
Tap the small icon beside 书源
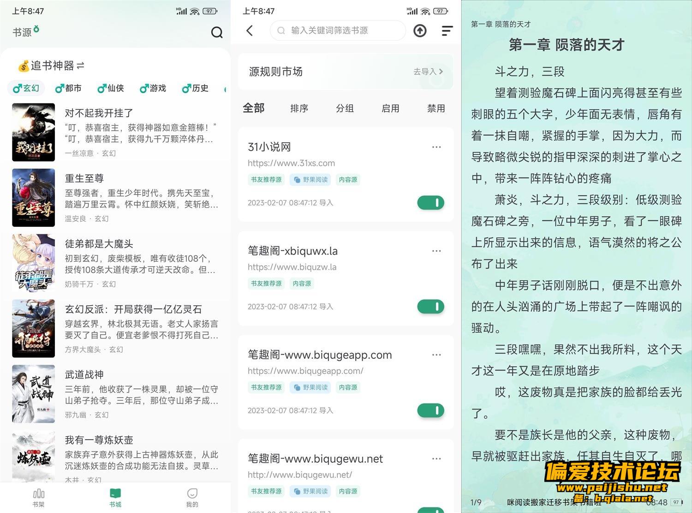tap(36, 29)
